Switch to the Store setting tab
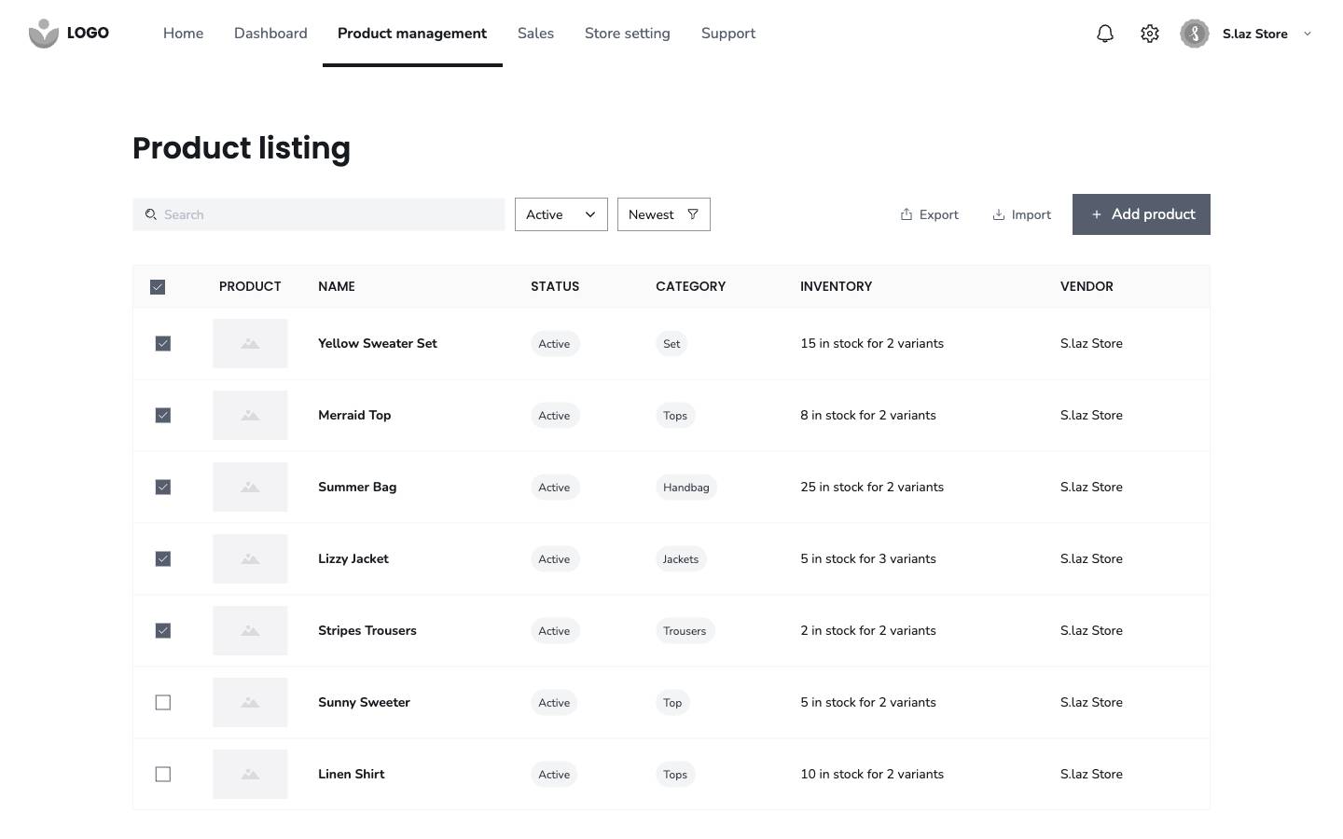The image size is (1343, 839). 627,34
